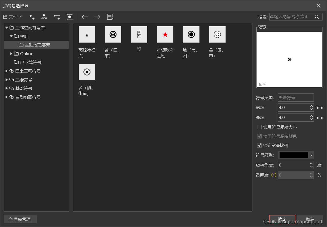The height and width of the screenshot is (227, 327).
Task: Confirm with the 确定 button
Action: click(282, 219)
